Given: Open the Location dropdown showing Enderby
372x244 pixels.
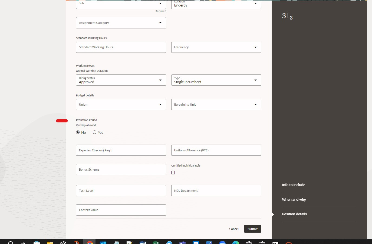Looking at the screenshot, I should [x=216, y=4].
